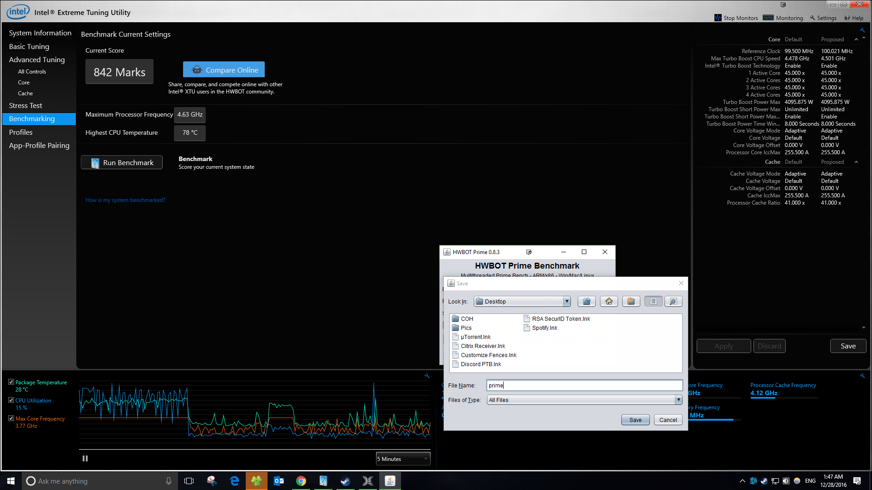Click the Stop Monitors waveform icon
Screen dimensions: 872x490
coord(718,18)
